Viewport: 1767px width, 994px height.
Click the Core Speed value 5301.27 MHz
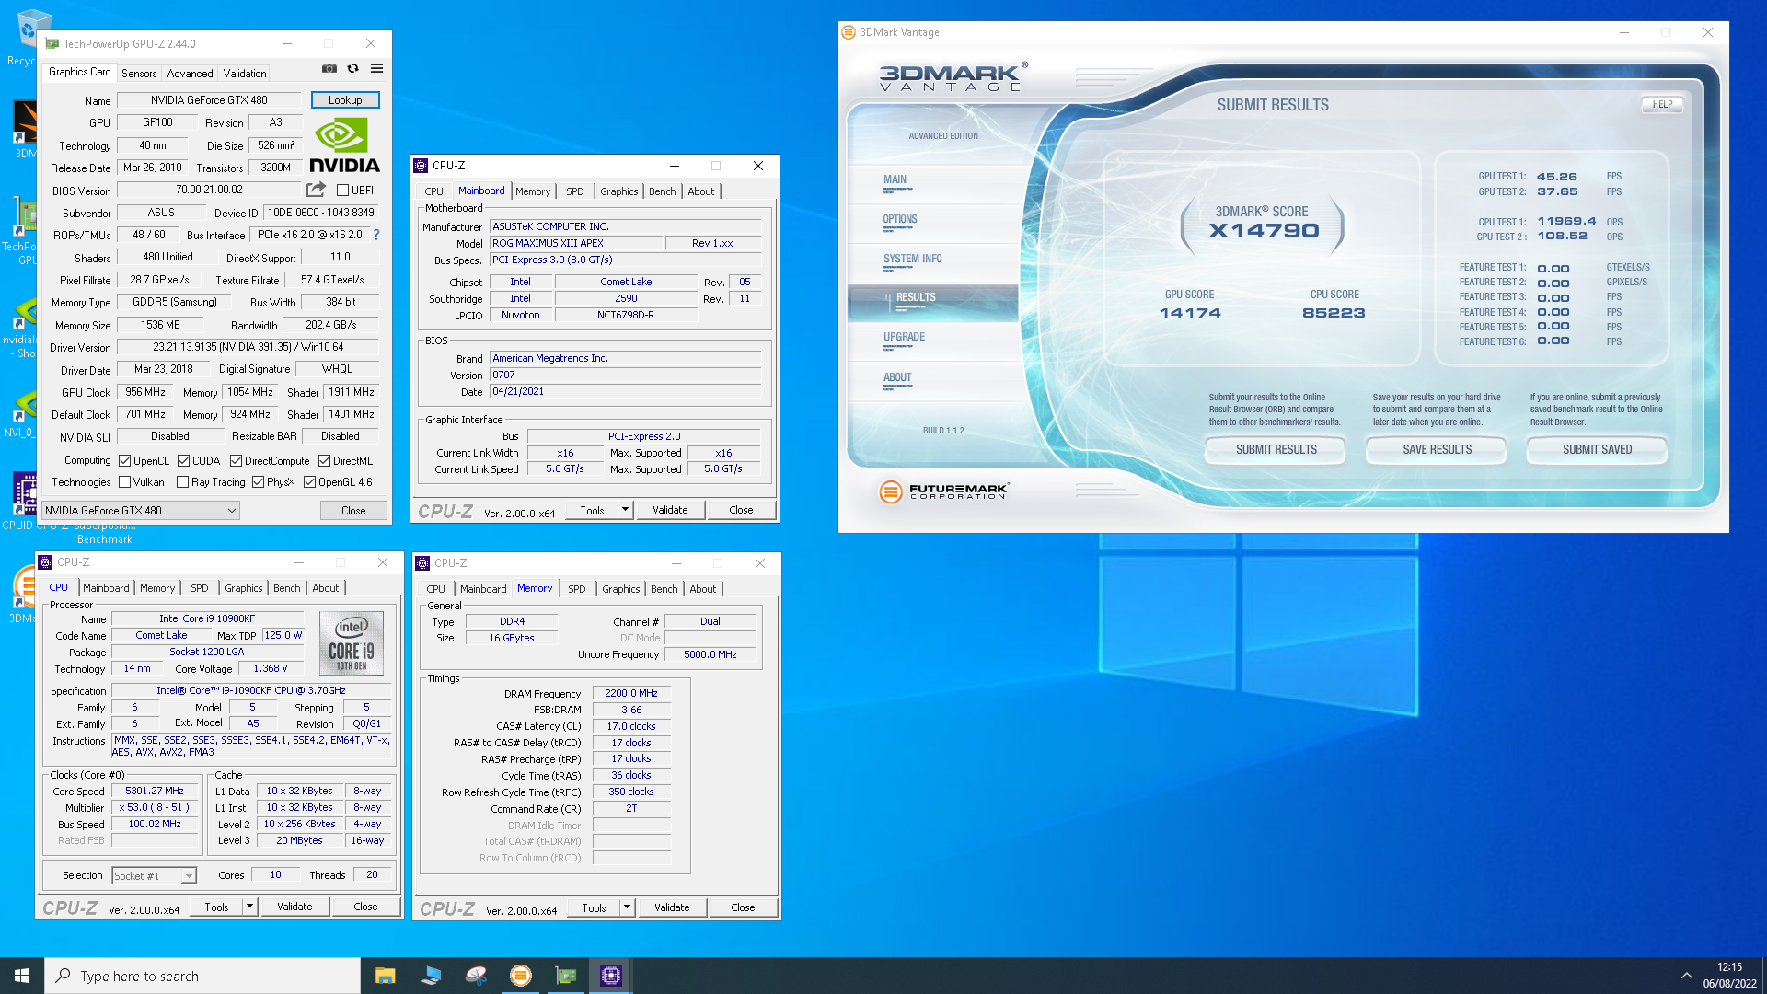tap(155, 791)
